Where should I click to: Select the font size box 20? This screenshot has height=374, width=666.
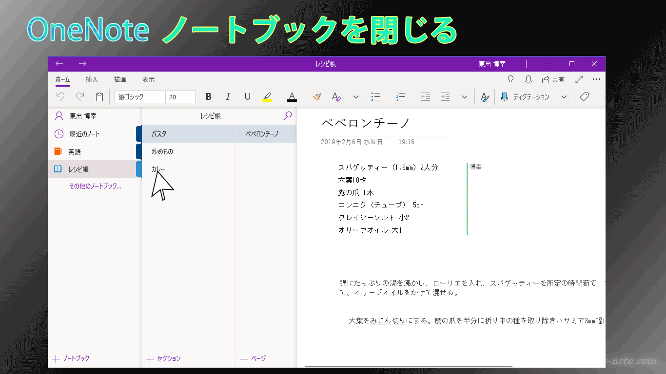pyautogui.click(x=180, y=97)
